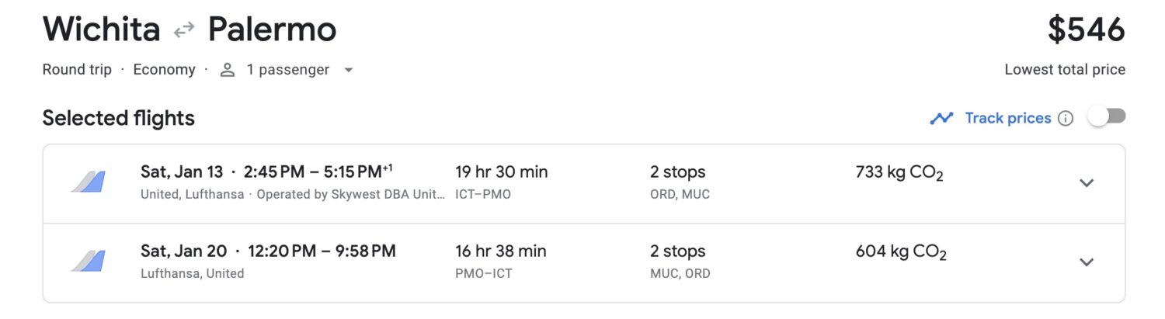
Task: Click the Track prices trend-line icon
Action: point(941,118)
